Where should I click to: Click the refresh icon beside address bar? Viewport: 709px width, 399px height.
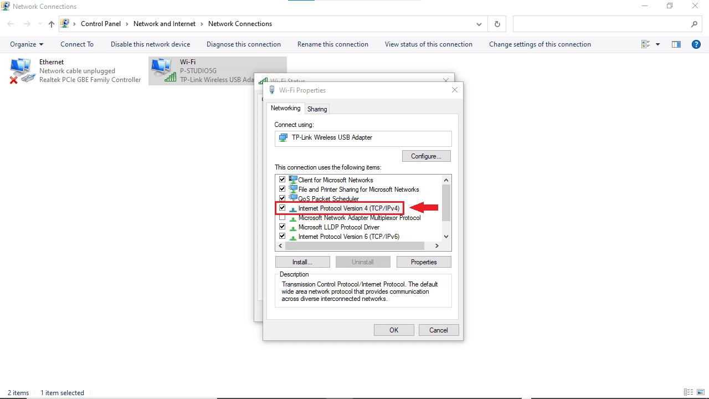pyautogui.click(x=497, y=24)
